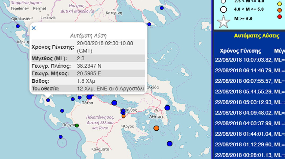The image size is (285, 159).
Task: Click the blue marker at the top near Κατερίνη
Action: 162,8
